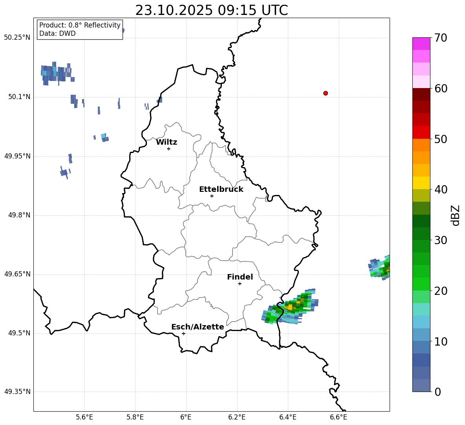Click the Ettelbruck city label
Image resolution: width=465 pixels, height=425 pixels.
(221, 190)
